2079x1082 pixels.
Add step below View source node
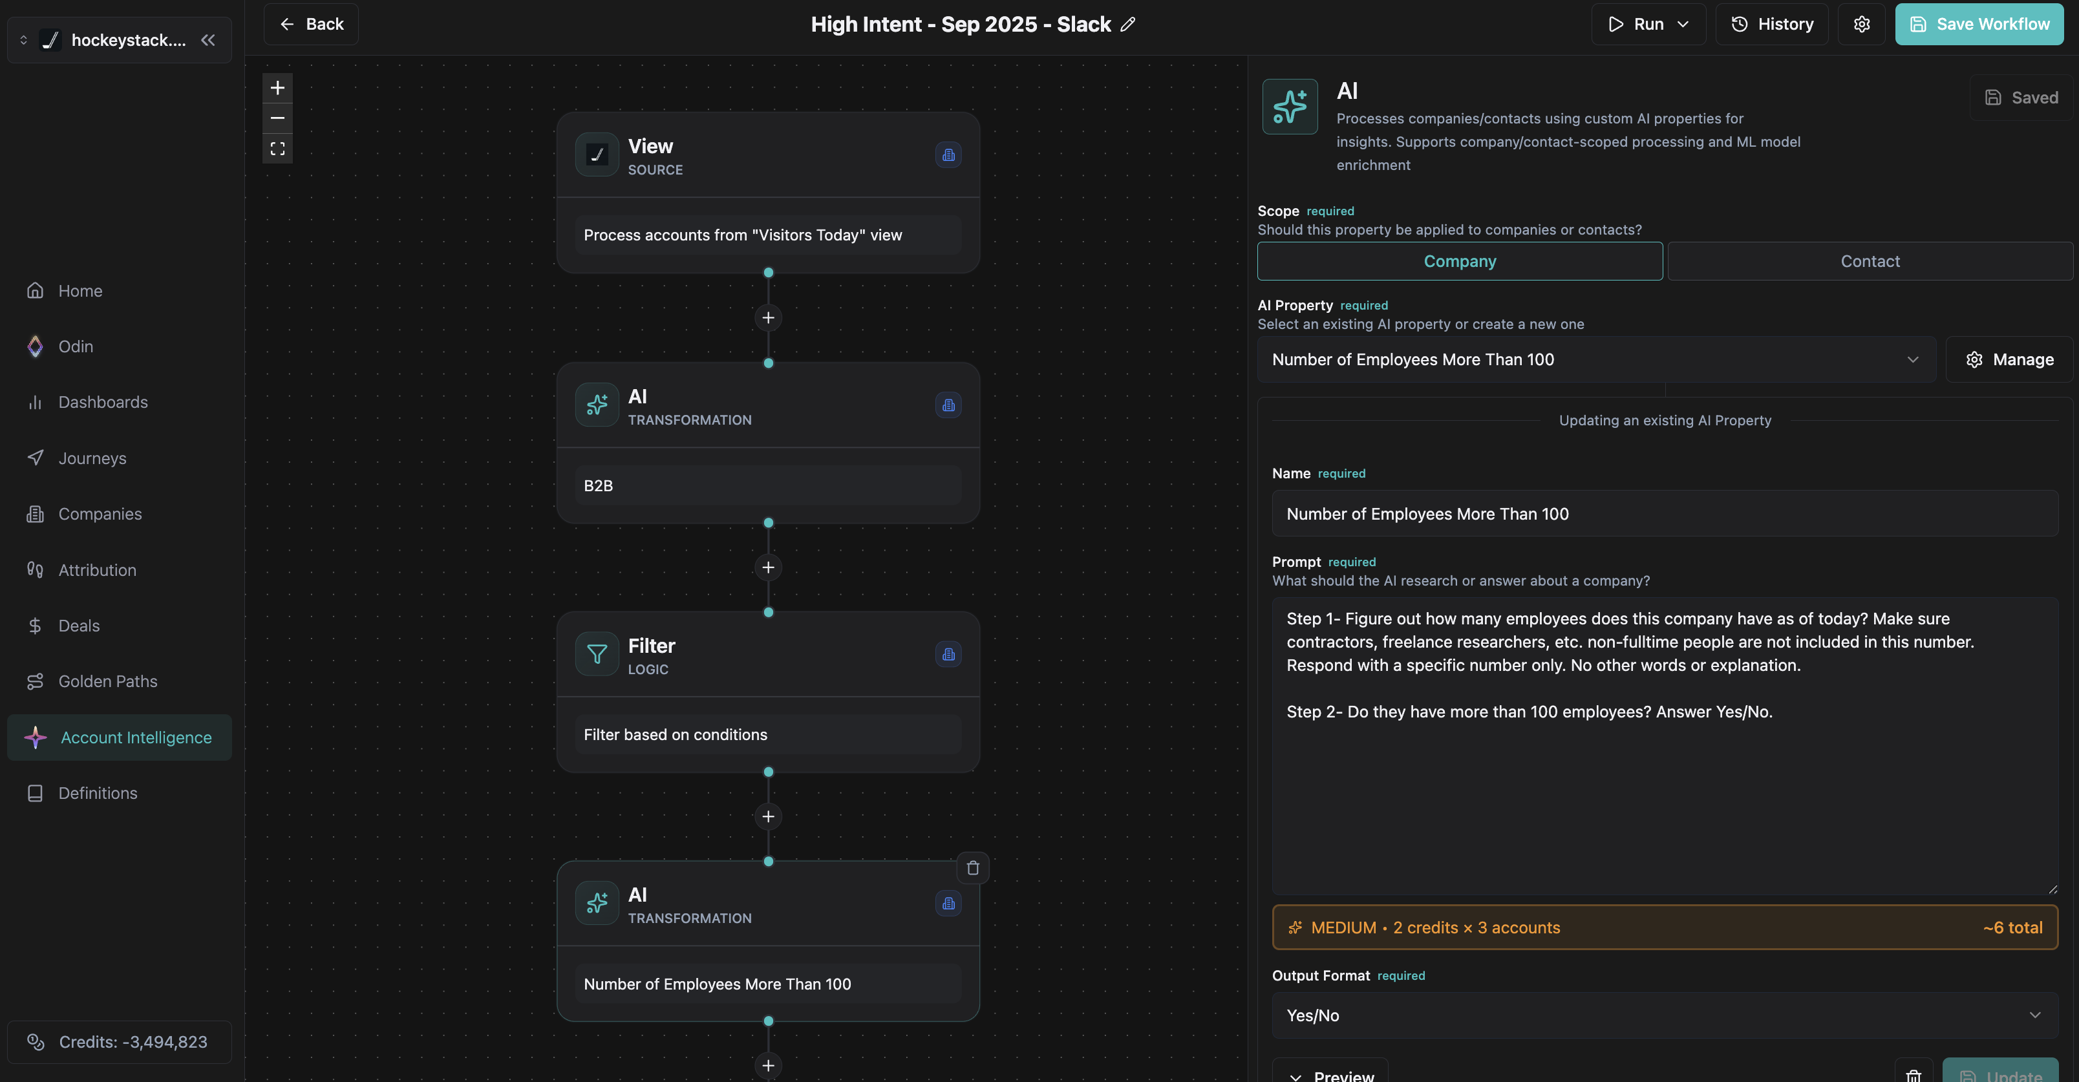767,318
